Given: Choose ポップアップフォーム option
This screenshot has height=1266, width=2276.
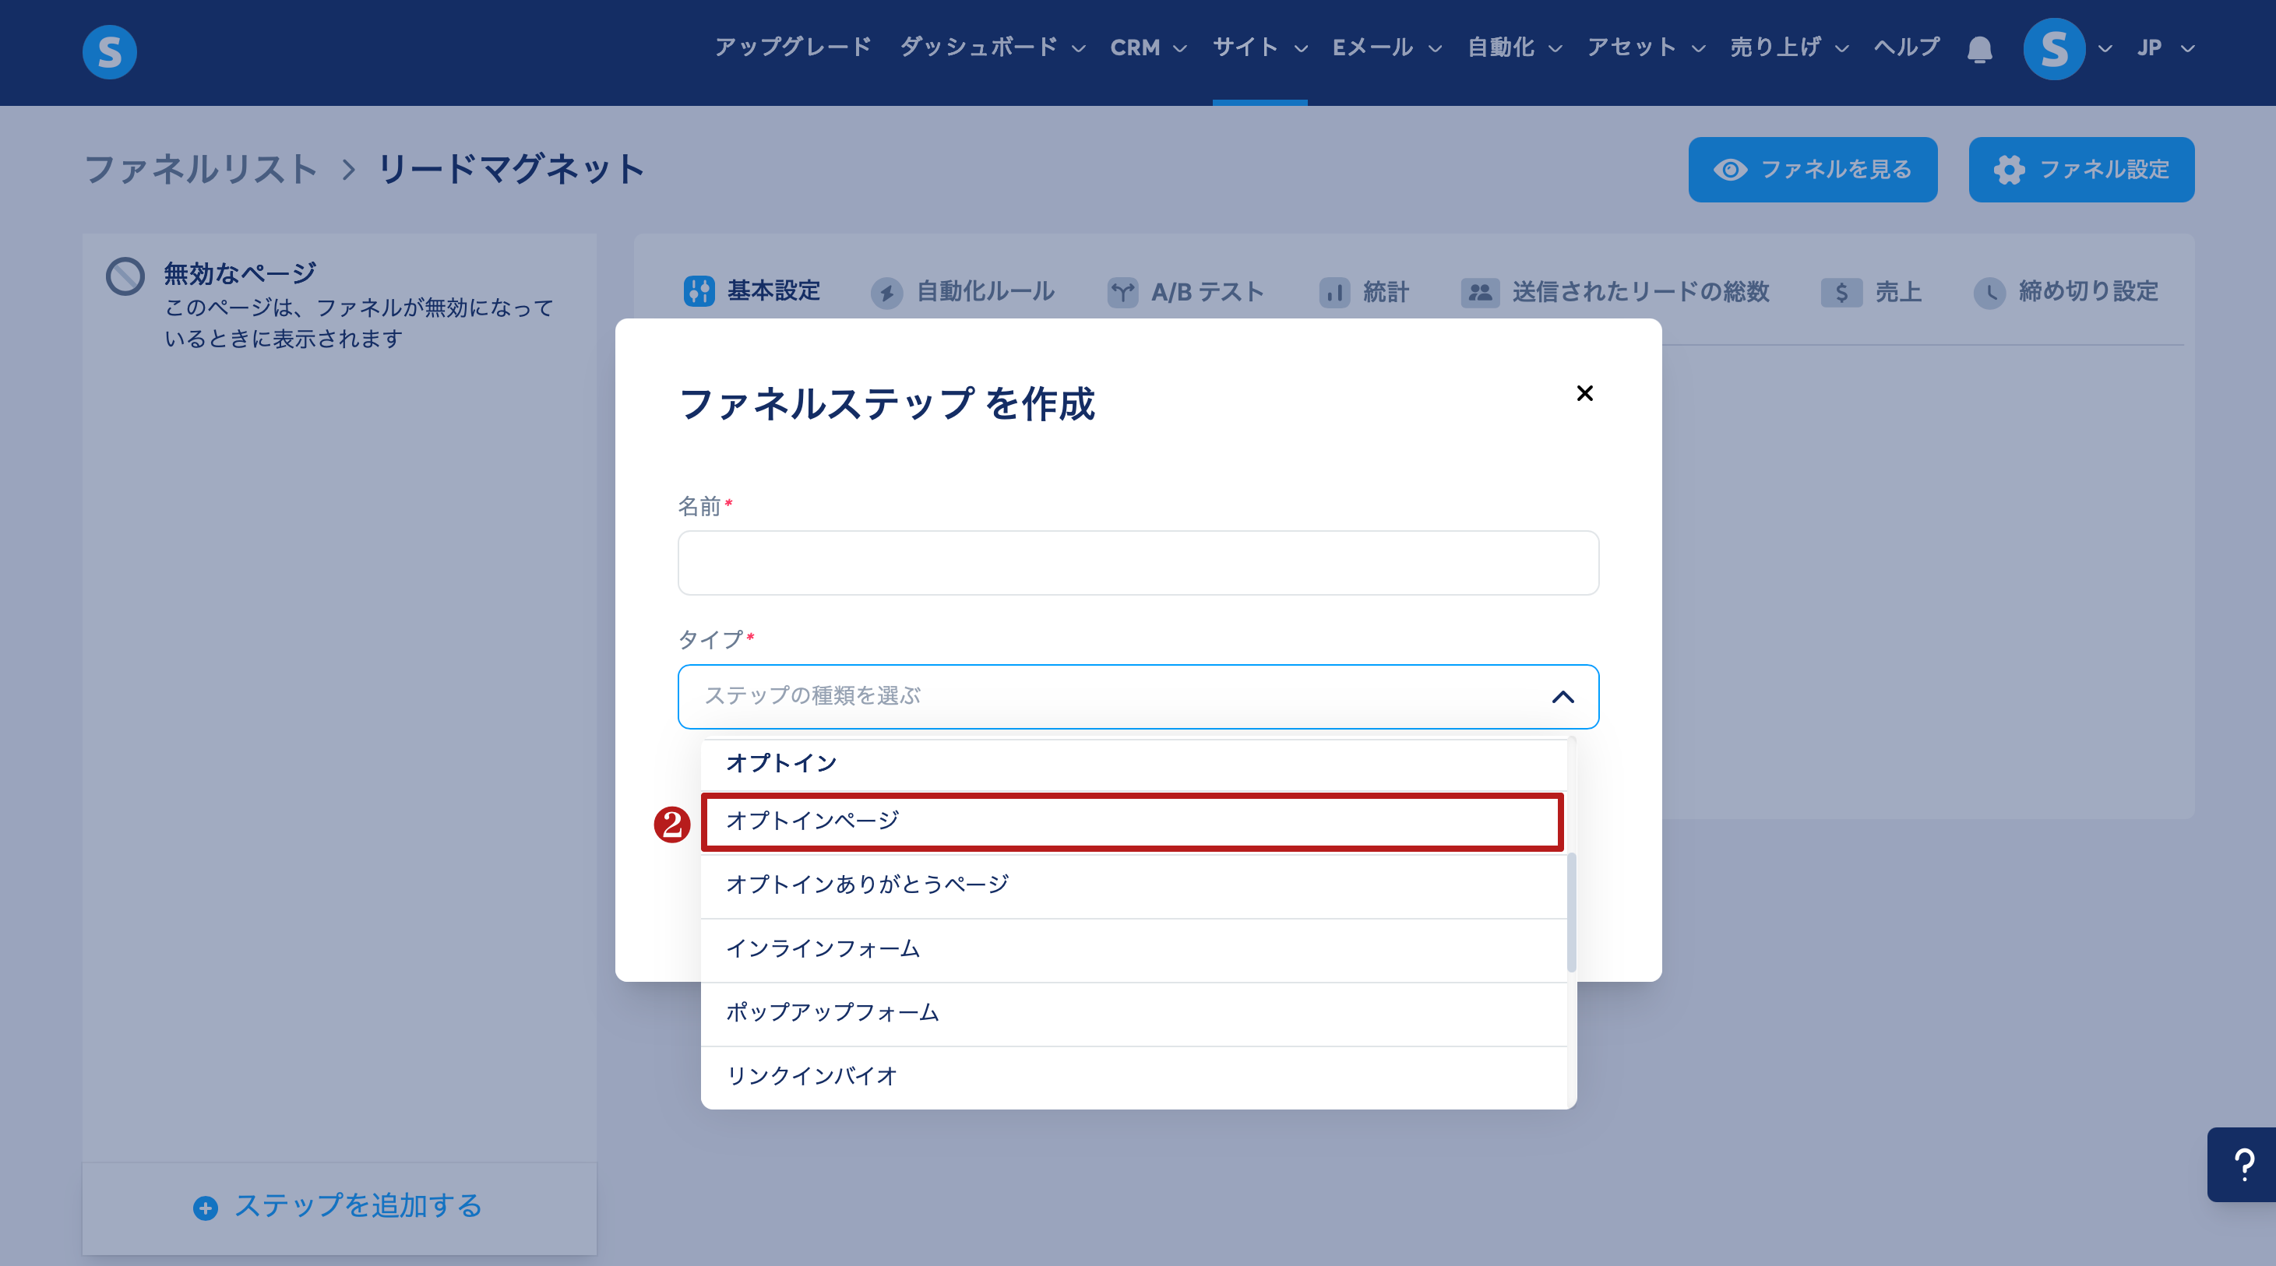Looking at the screenshot, I should tap(1133, 1013).
